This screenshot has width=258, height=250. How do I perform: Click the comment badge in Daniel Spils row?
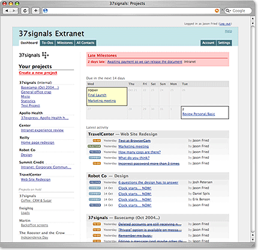[95, 194]
